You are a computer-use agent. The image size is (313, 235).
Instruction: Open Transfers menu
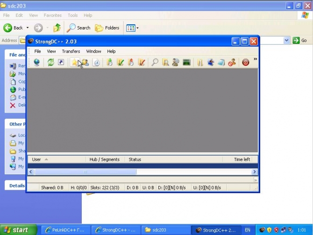(71, 51)
